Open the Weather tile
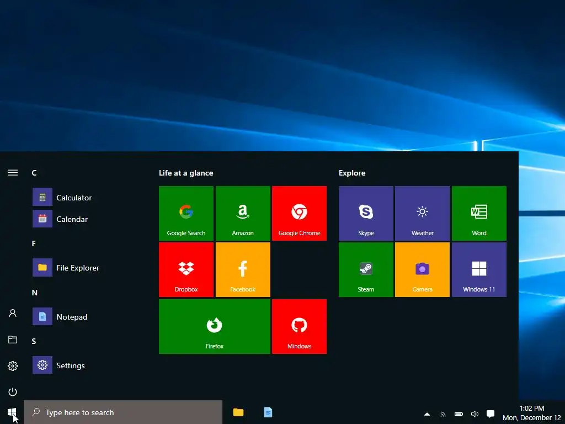 (422, 213)
